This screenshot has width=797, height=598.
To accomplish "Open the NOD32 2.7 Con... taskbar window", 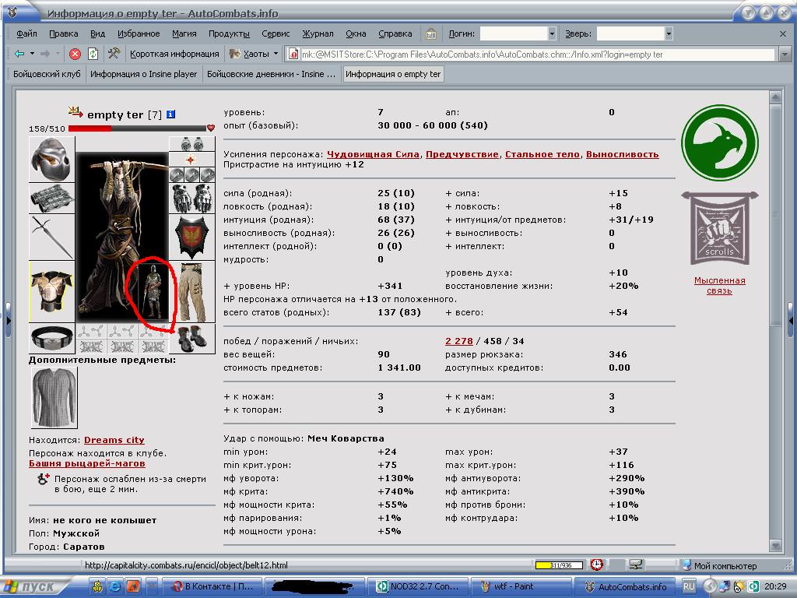I will [x=418, y=586].
